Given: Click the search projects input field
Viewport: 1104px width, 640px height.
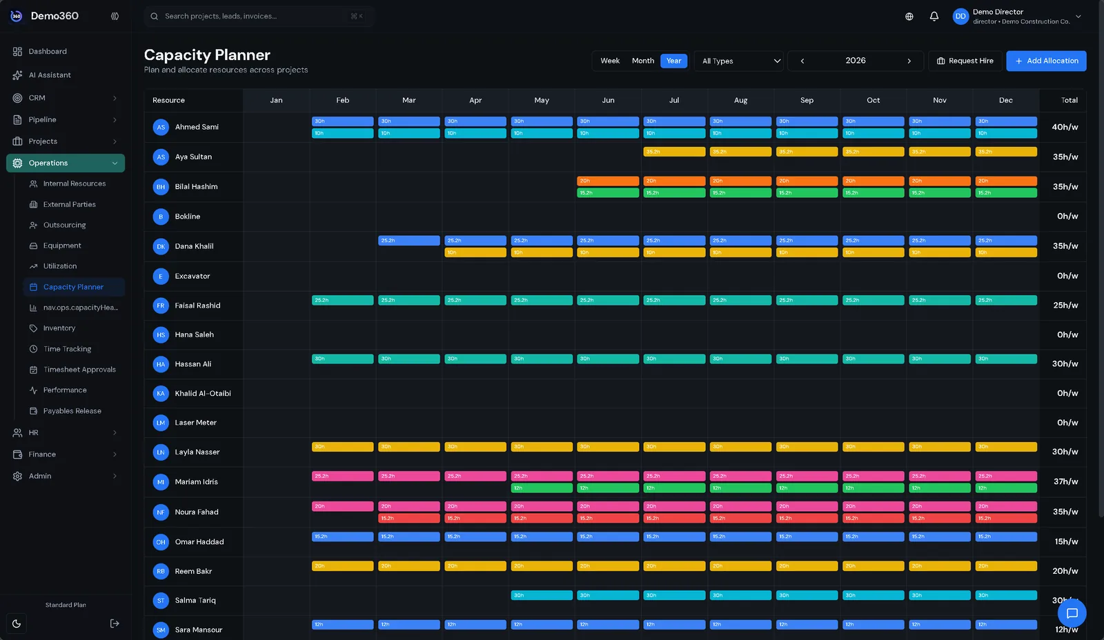Looking at the screenshot, I should pyautogui.click(x=259, y=16).
